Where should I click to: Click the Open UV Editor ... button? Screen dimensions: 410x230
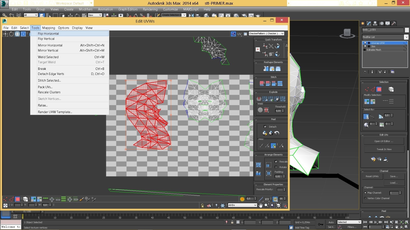pos(384,141)
